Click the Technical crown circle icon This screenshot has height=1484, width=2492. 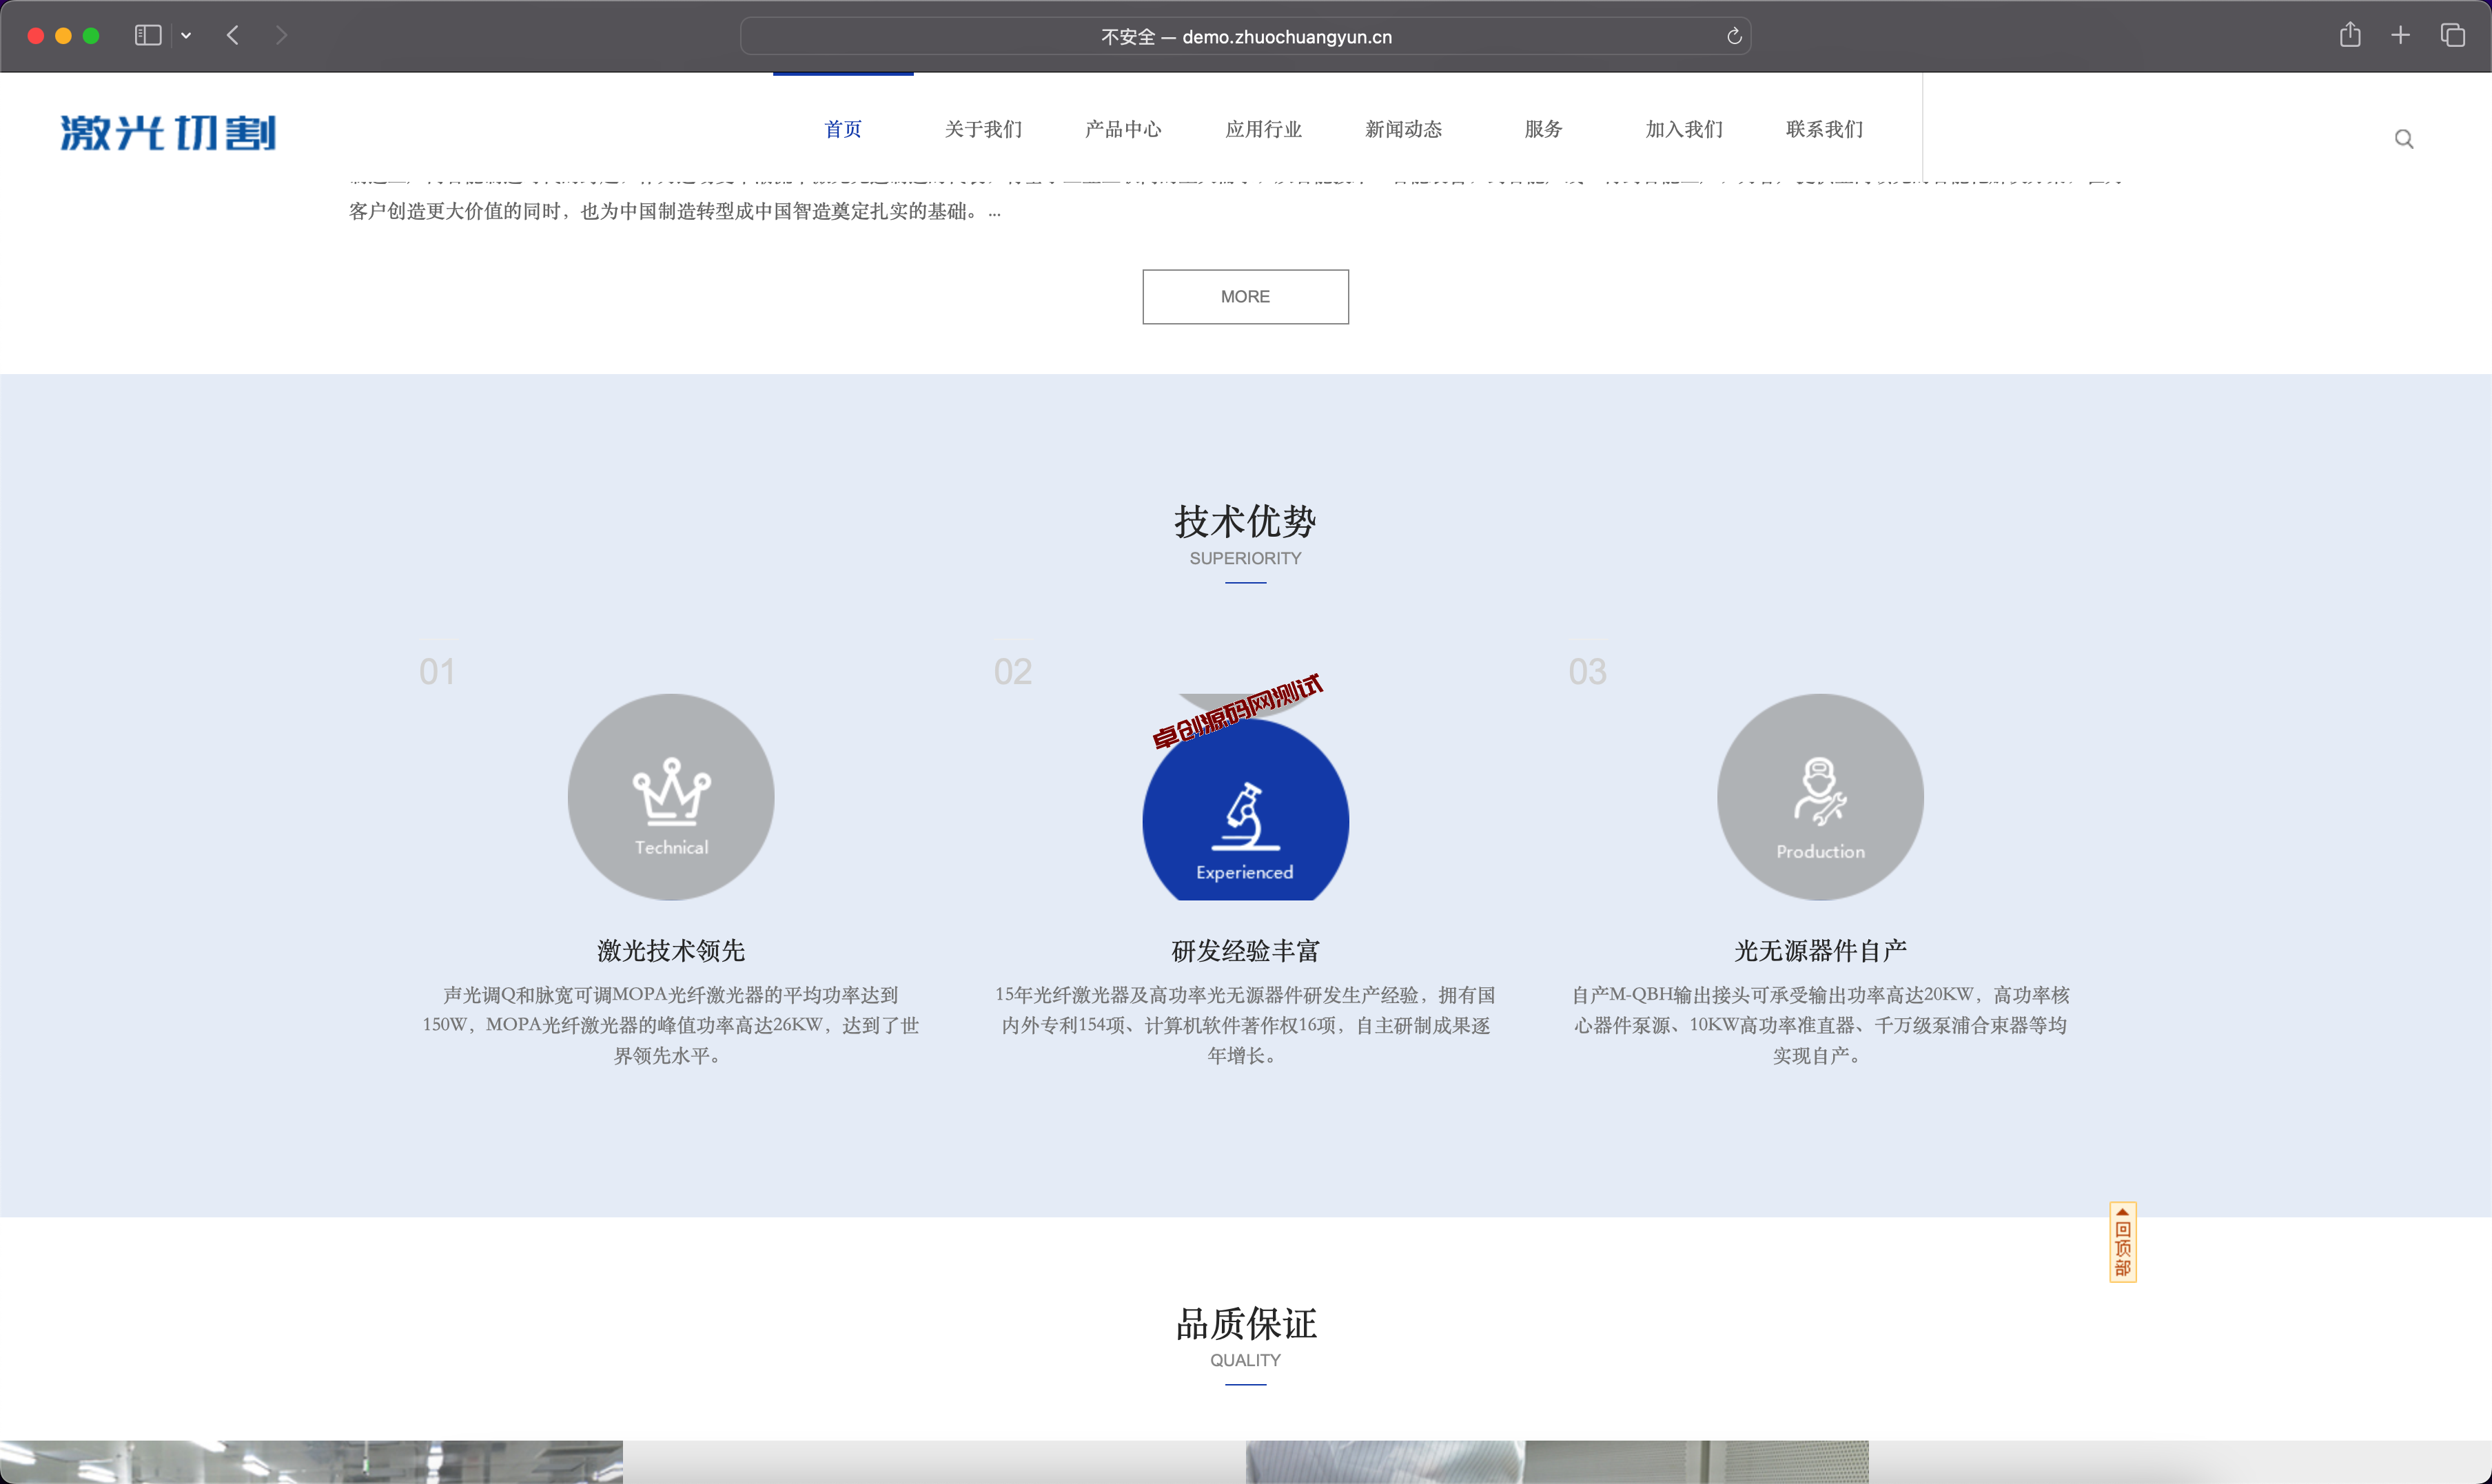671,797
